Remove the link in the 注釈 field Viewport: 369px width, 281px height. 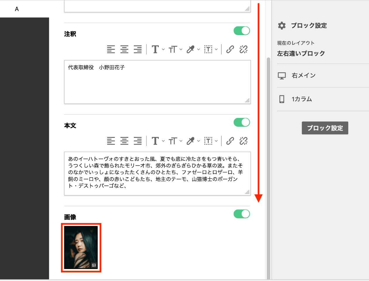[x=243, y=49]
